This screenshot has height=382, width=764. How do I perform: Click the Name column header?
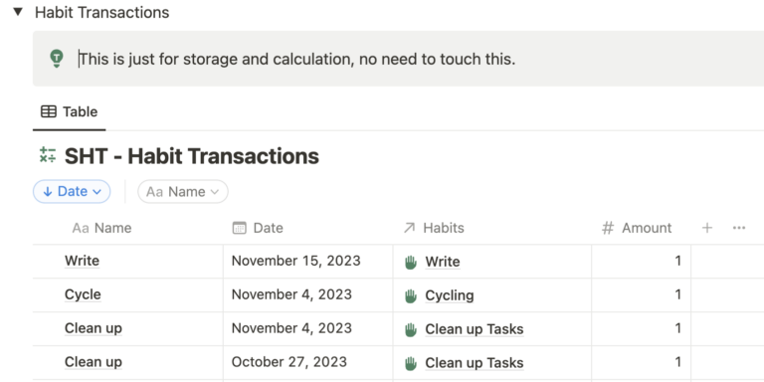101,228
